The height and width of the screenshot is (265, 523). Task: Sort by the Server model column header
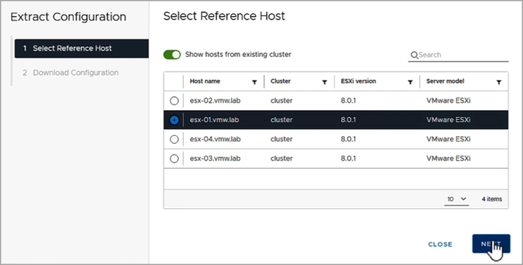[x=445, y=81]
